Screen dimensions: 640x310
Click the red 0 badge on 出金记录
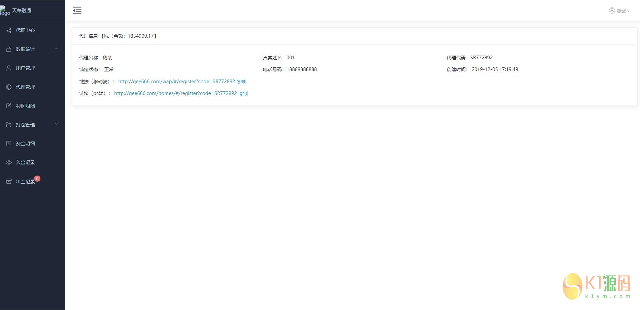pyautogui.click(x=37, y=179)
